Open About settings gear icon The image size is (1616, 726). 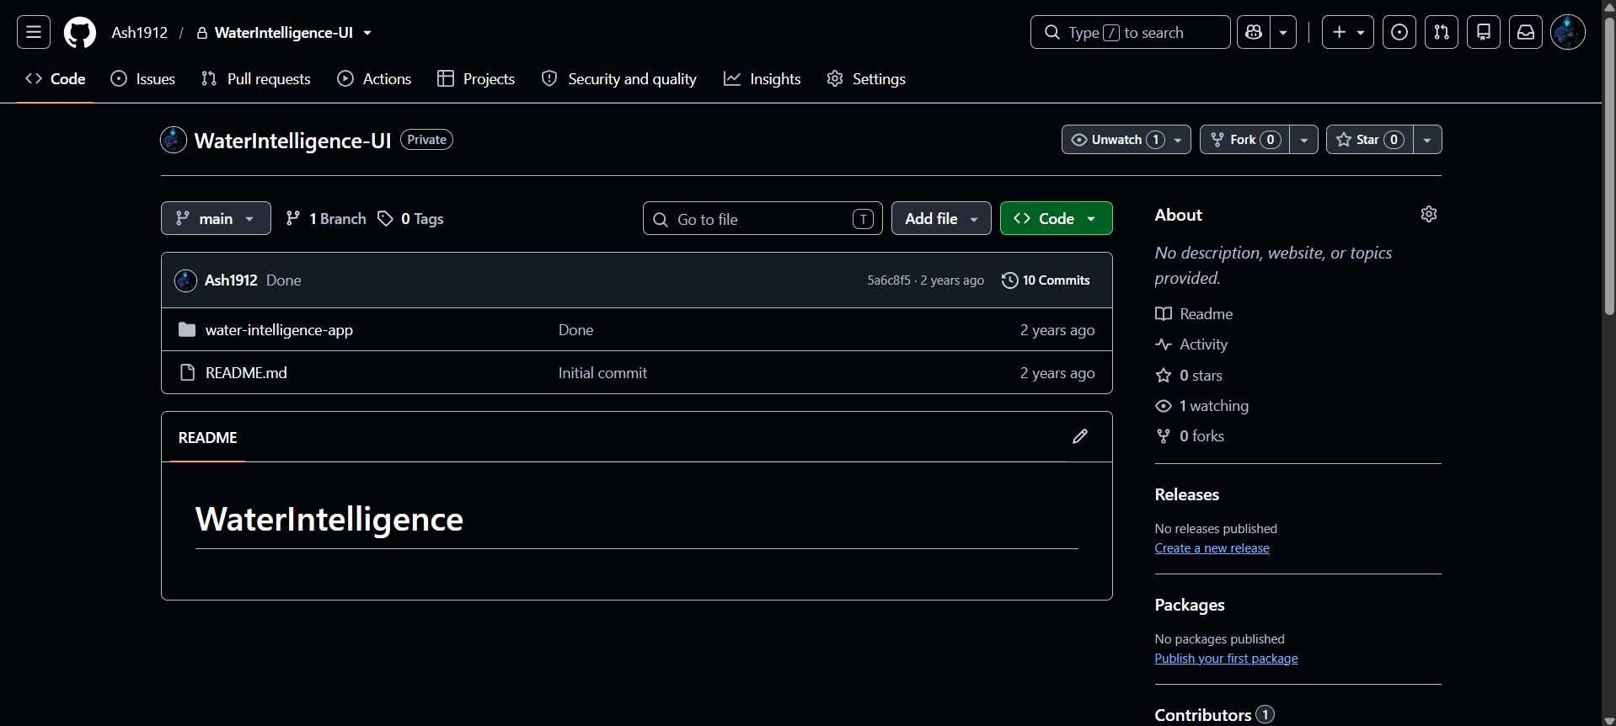point(1429,214)
